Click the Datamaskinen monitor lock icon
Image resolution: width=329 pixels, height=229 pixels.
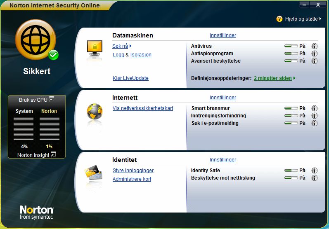(x=95, y=48)
